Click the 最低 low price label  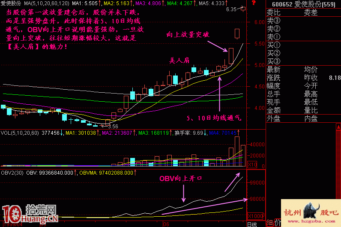coord(311,102)
